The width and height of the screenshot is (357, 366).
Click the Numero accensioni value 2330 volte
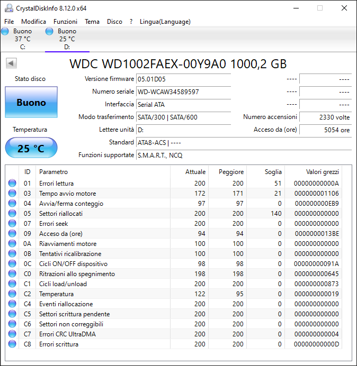325,117
